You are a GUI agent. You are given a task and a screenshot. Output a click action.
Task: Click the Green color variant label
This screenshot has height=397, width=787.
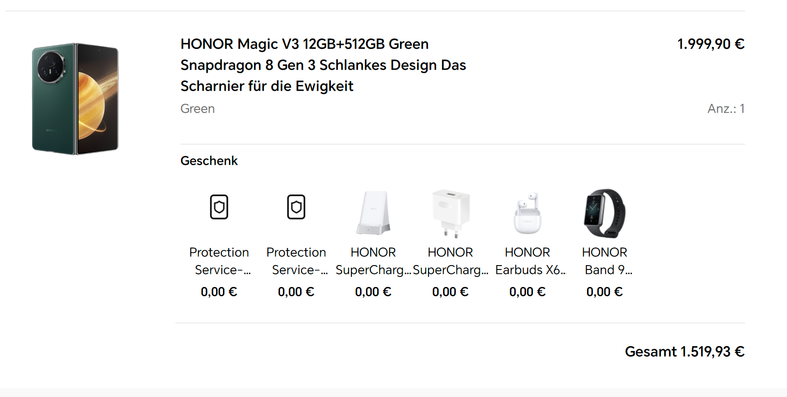tap(198, 109)
